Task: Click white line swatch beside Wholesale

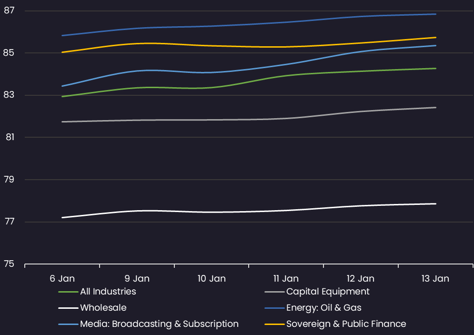Action: 68,308
